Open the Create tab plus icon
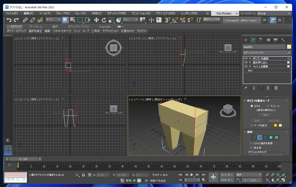This screenshot has height=187, width=296. click(x=246, y=40)
